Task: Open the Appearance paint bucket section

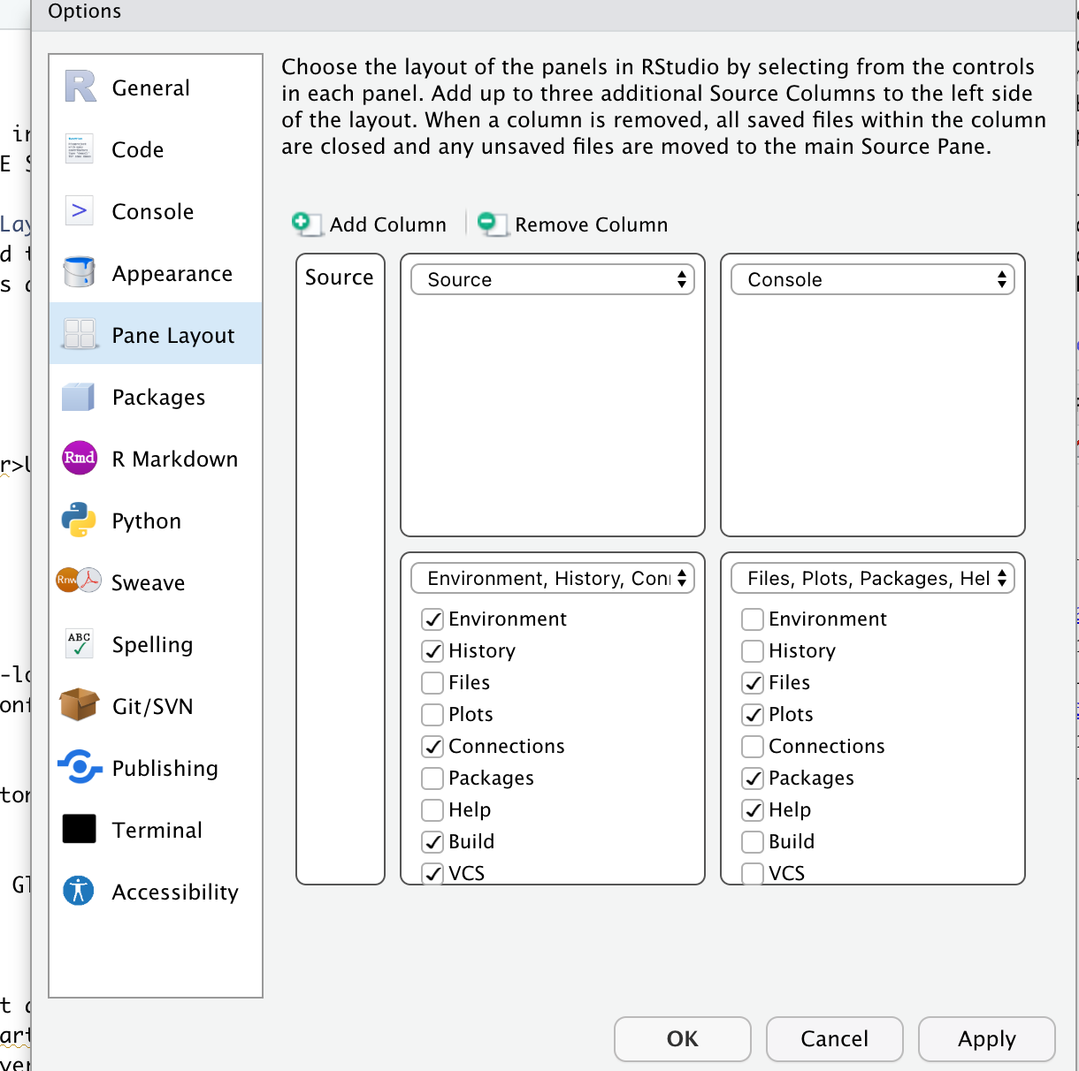Action: (80, 273)
